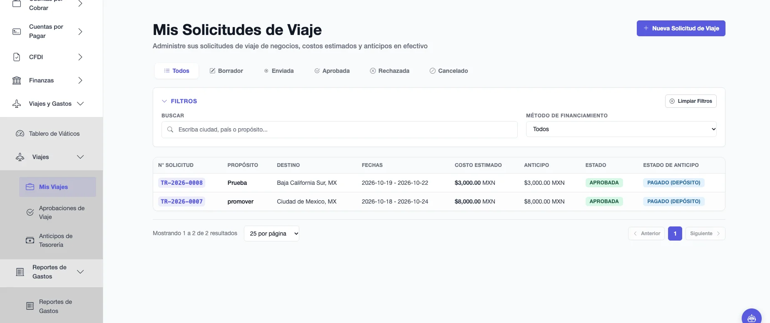Viewport: 770px width, 323px height.
Task: Switch to the Borrador tab
Action: (x=226, y=71)
